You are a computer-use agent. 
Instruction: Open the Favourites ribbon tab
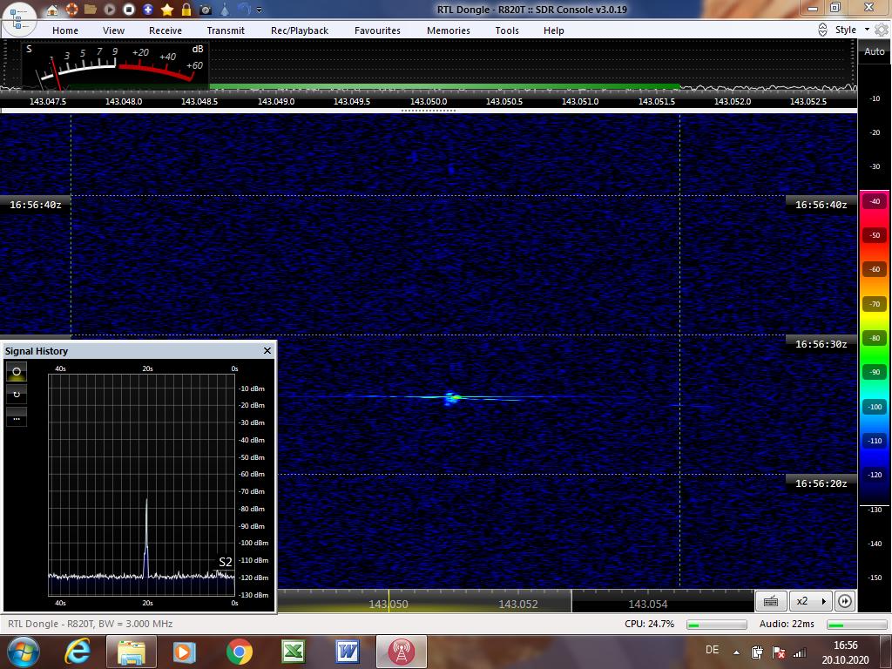[377, 30]
